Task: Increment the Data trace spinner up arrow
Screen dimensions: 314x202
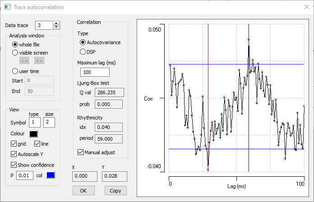Action: [x=56, y=23]
